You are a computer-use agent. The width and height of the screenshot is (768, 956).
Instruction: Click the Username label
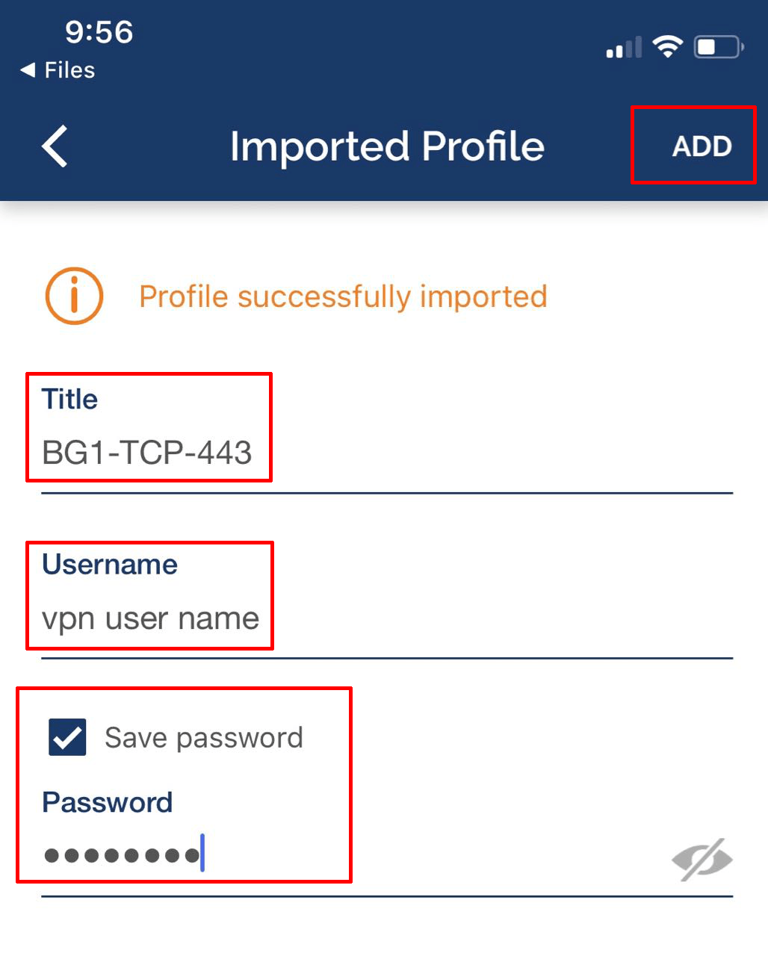pos(109,565)
